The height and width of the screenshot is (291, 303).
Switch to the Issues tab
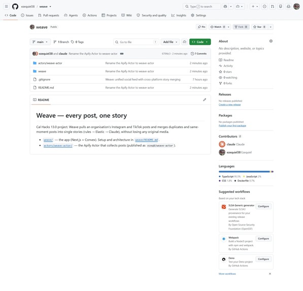pos(27,15)
